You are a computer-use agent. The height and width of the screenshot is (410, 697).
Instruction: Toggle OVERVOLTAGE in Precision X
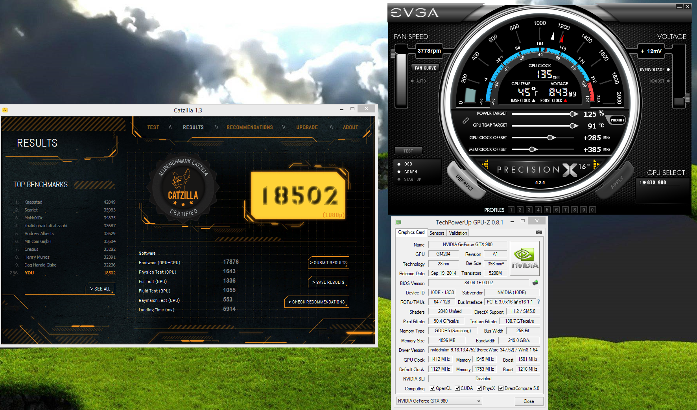[x=655, y=70]
